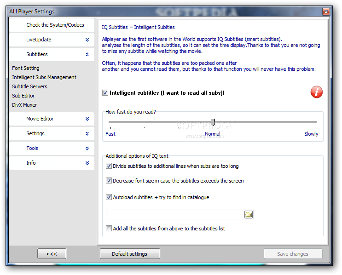Click the Fast end tick of the reading speed slider
The image size is (342, 275).
(110, 128)
